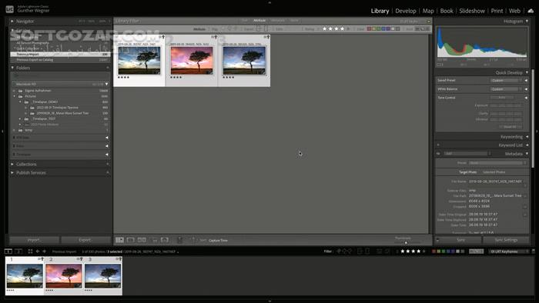Select Attribute tab in Library Filter

(x=259, y=21)
